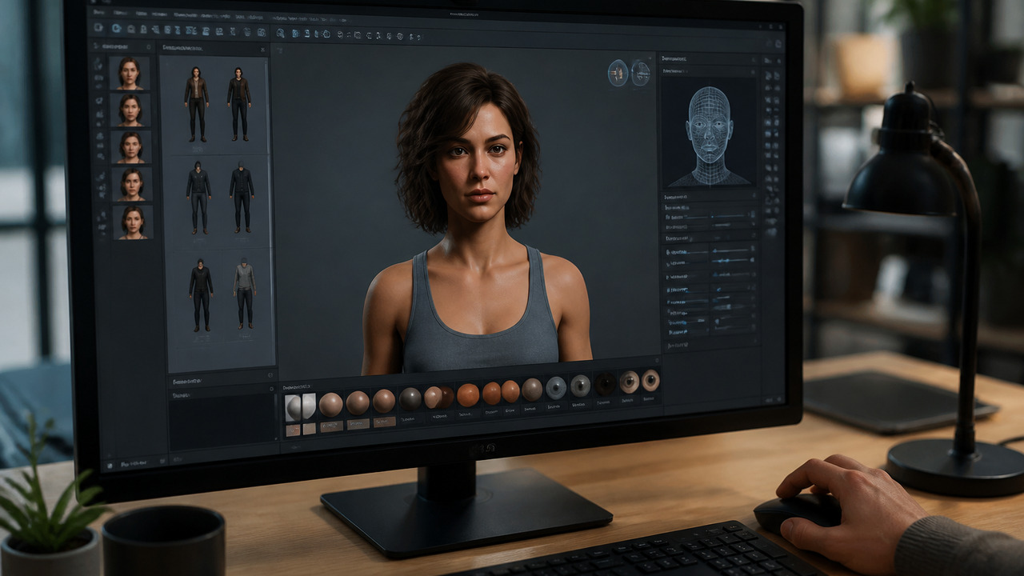1024x576 pixels.
Task: Select the topmost face preset thumbnail
Action: [x=130, y=73]
